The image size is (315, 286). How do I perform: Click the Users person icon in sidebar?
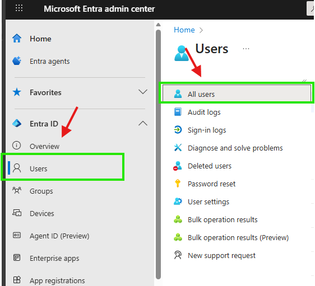click(x=17, y=168)
